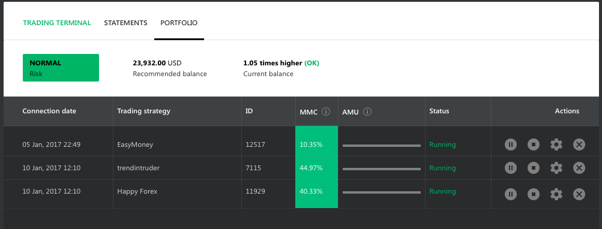The height and width of the screenshot is (229, 602).
Task: Click the ID column header
Action: (x=249, y=112)
